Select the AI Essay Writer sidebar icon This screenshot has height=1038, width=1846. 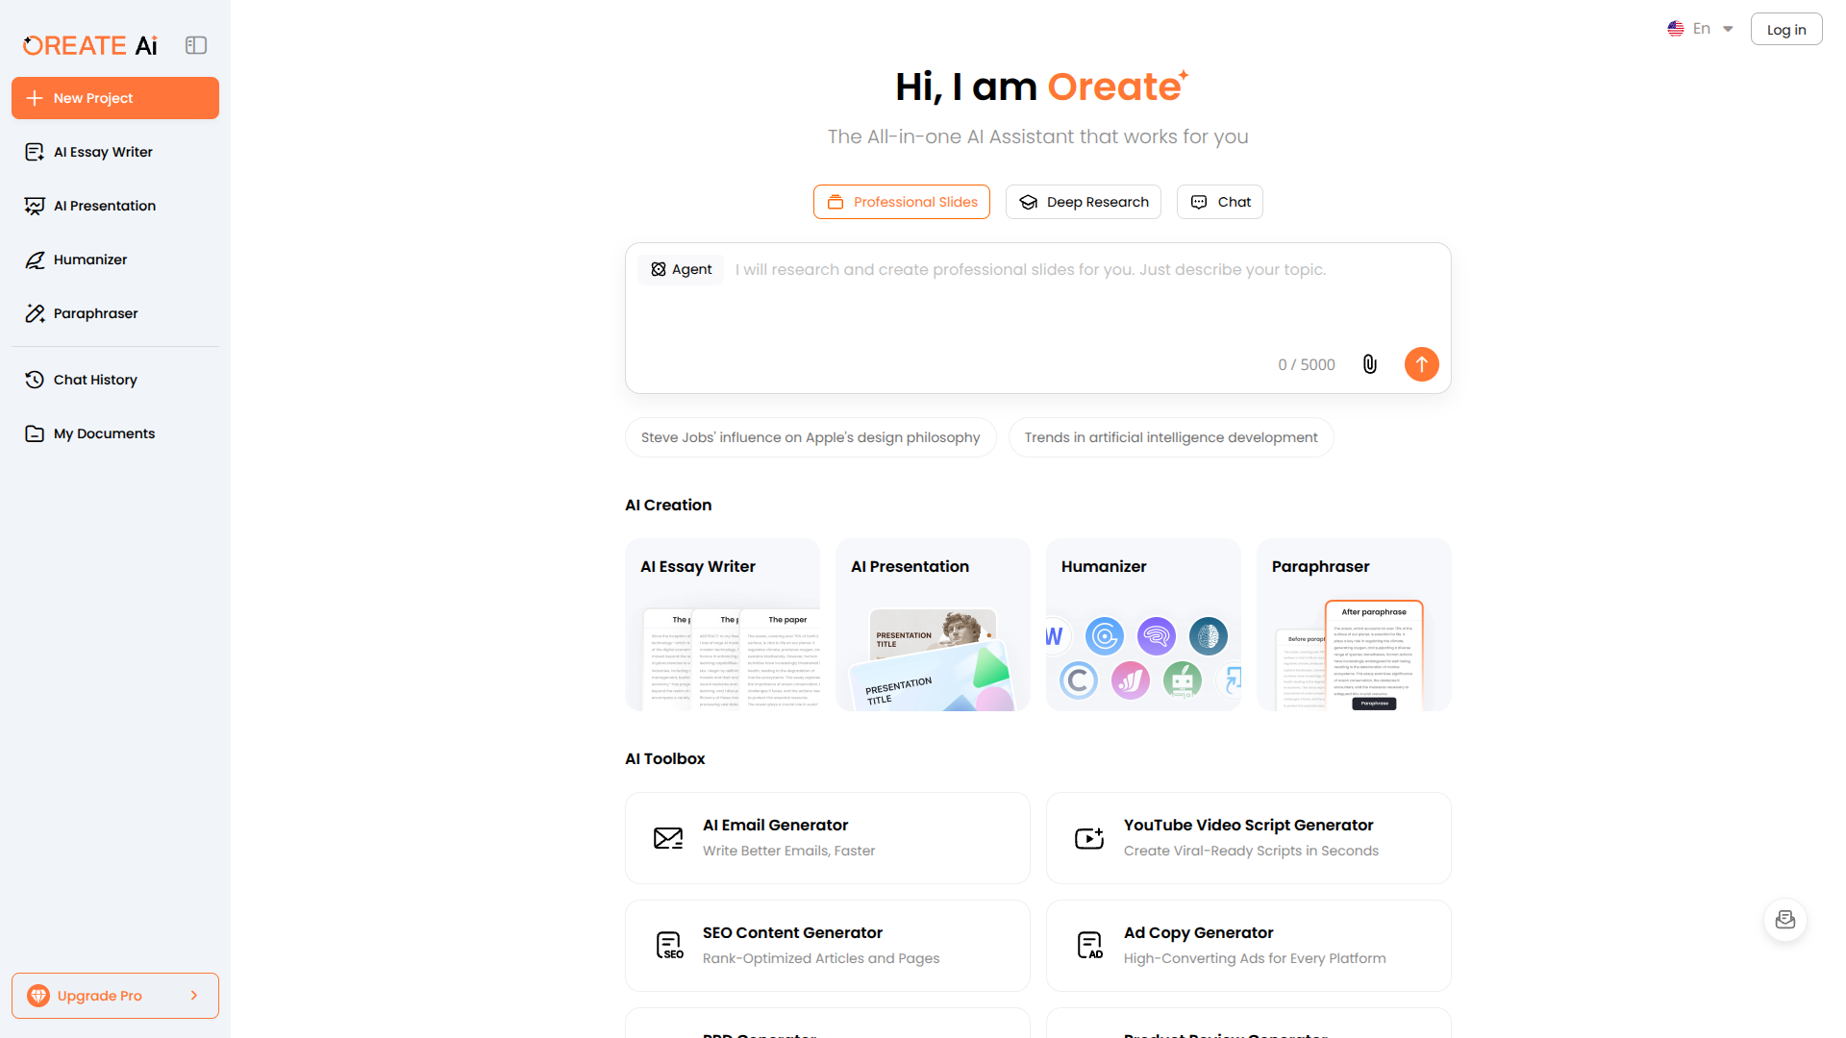point(35,152)
